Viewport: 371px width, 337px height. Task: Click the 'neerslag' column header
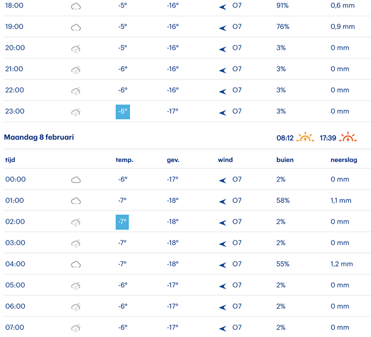[x=344, y=160]
